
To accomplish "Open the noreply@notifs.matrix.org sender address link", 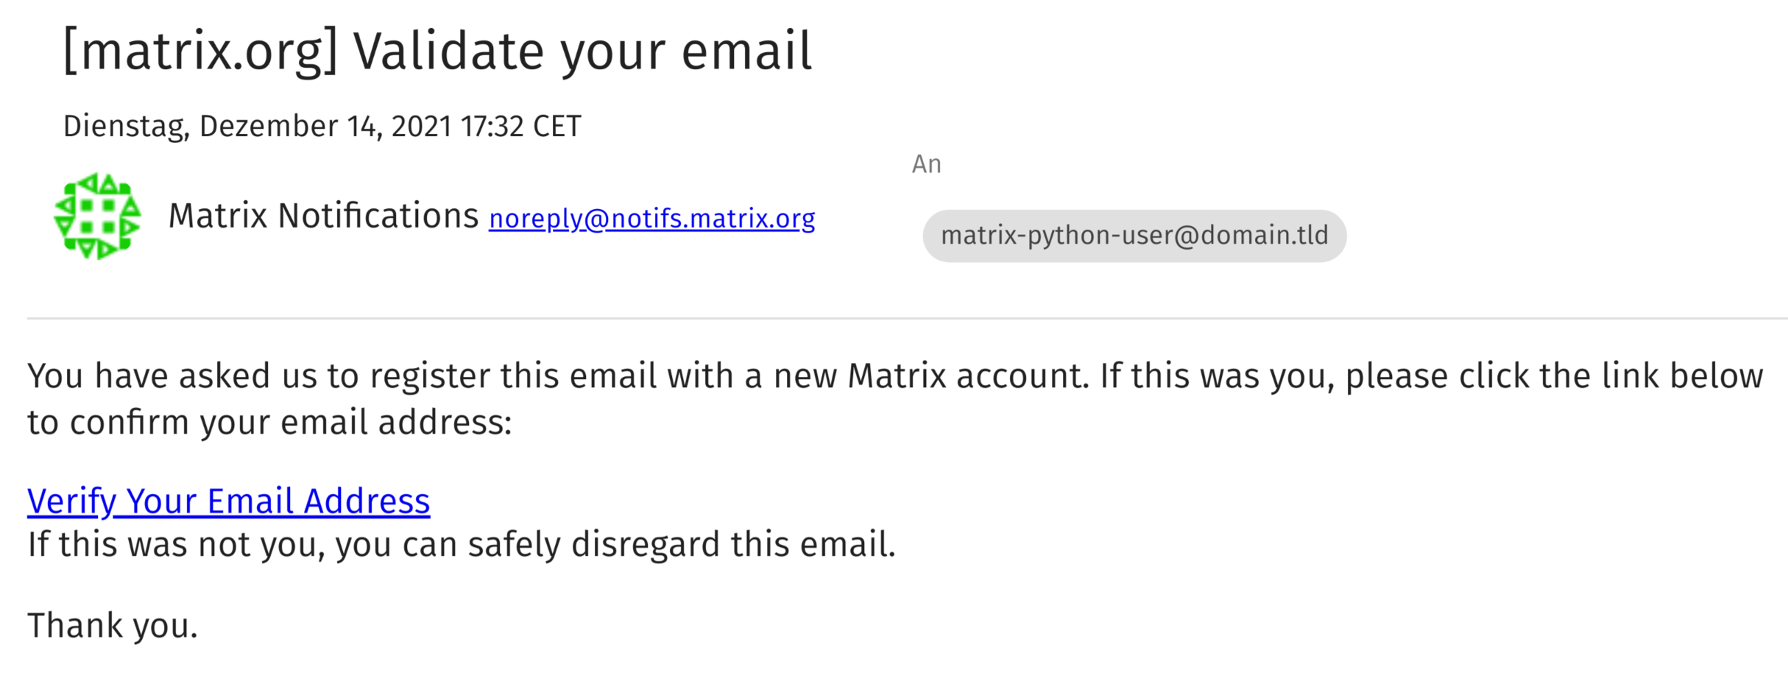I will (x=651, y=219).
